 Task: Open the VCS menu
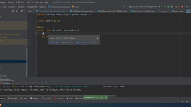tap(33, 2)
